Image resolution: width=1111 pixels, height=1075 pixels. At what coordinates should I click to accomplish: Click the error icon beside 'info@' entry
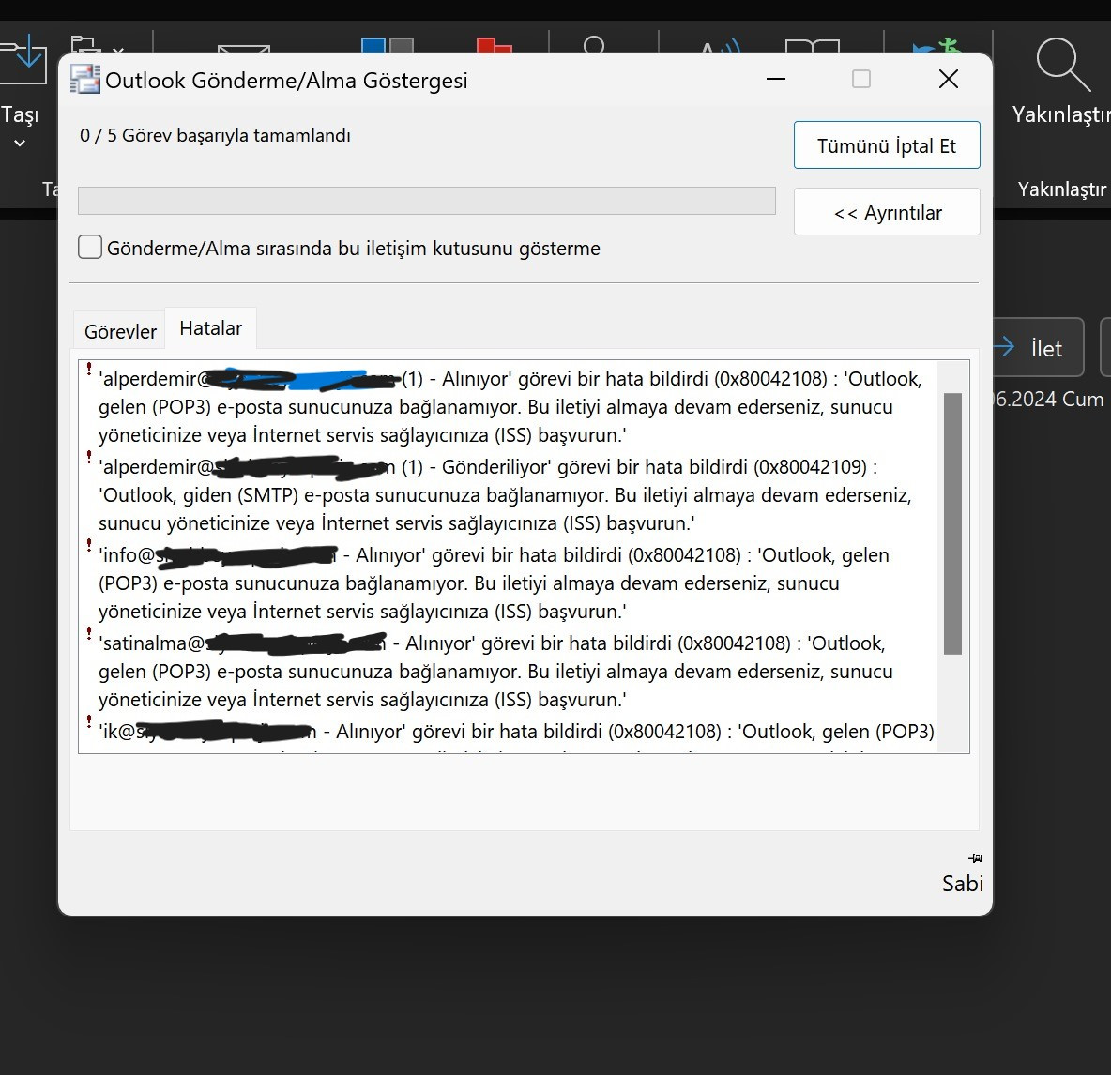[89, 545]
